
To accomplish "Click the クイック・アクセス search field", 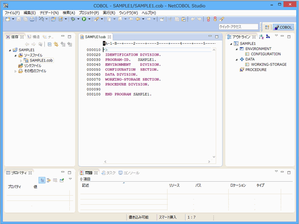I will click(238, 26).
